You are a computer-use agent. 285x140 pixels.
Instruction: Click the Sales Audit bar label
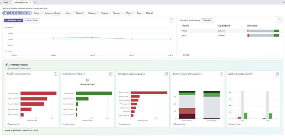coord(126,112)
